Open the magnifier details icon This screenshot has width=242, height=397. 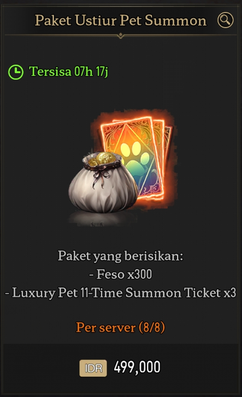pyautogui.click(x=225, y=20)
